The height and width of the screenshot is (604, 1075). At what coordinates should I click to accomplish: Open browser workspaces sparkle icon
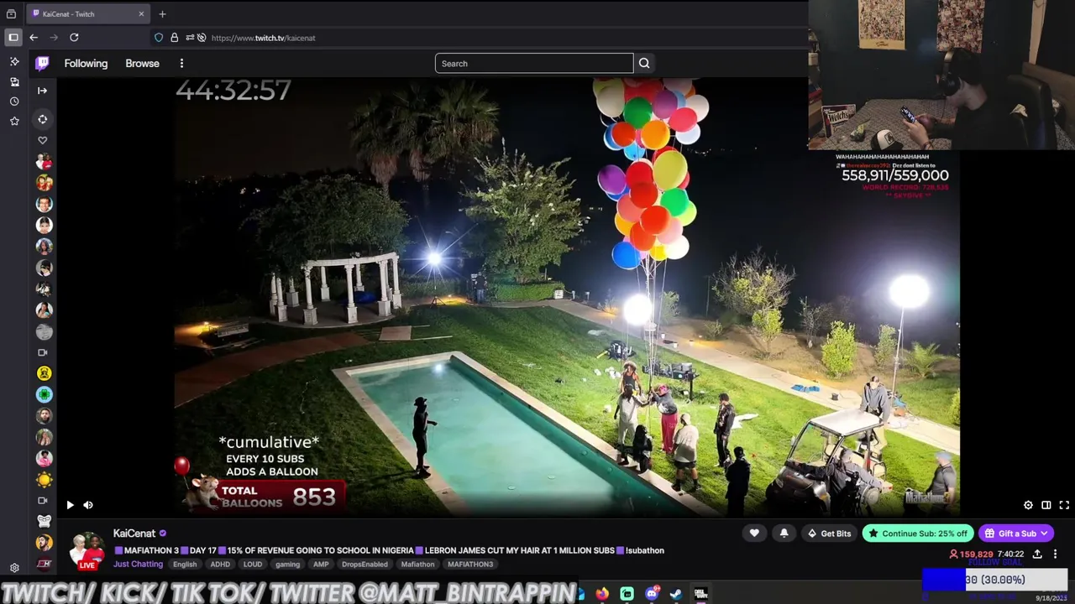coord(14,61)
